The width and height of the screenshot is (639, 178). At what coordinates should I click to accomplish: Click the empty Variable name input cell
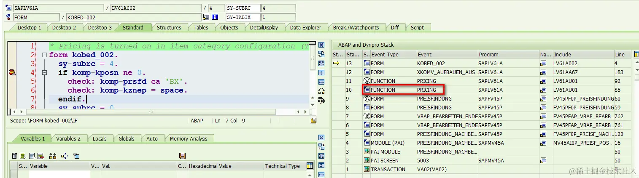[59, 174]
